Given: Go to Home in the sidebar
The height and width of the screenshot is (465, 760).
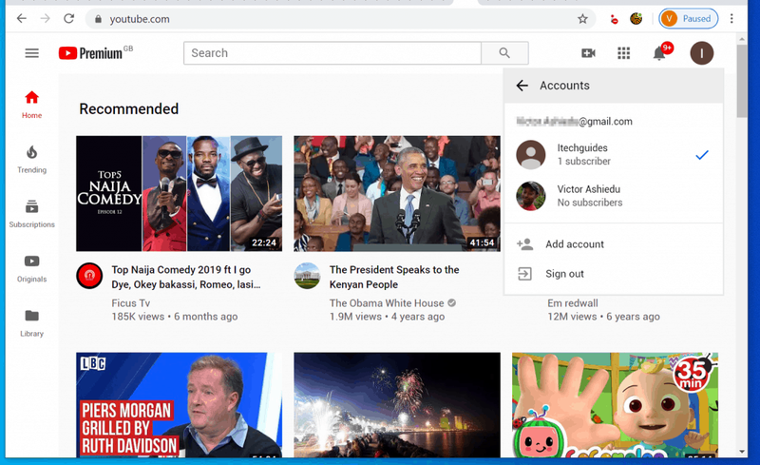Looking at the screenshot, I should (x=31, y=105).
